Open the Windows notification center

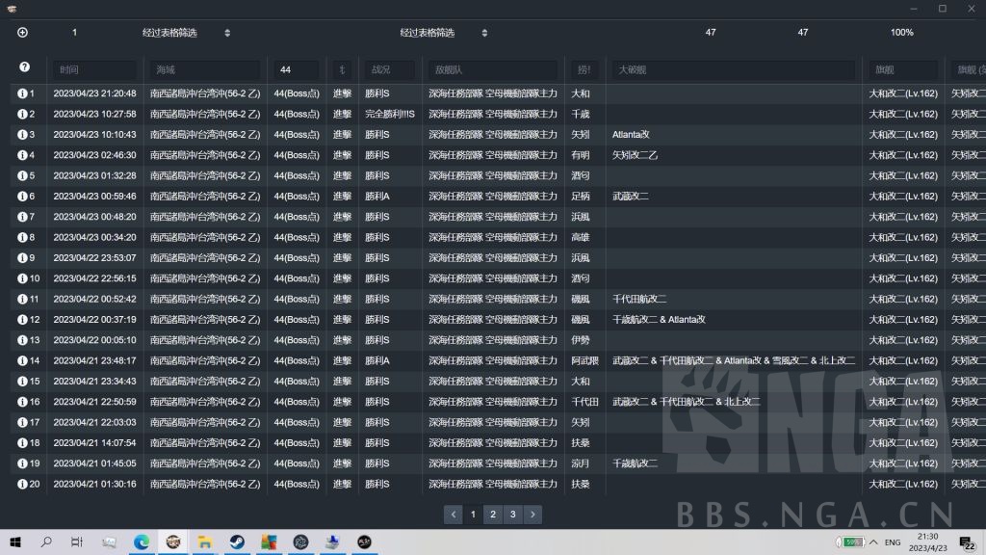pos(966,542)
